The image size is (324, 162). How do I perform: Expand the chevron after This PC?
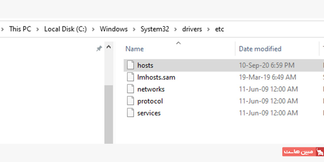tap(37, 29)
